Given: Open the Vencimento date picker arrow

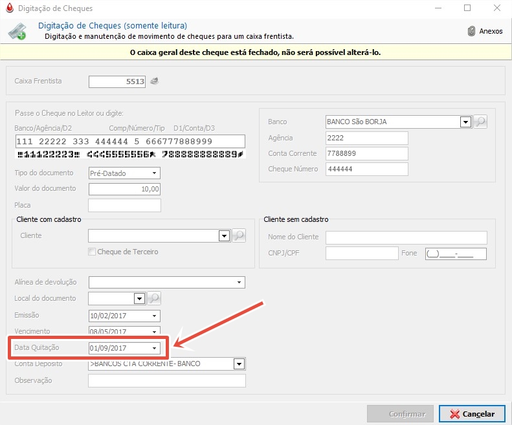Looking at the screenshot, I should coord(155,331).
